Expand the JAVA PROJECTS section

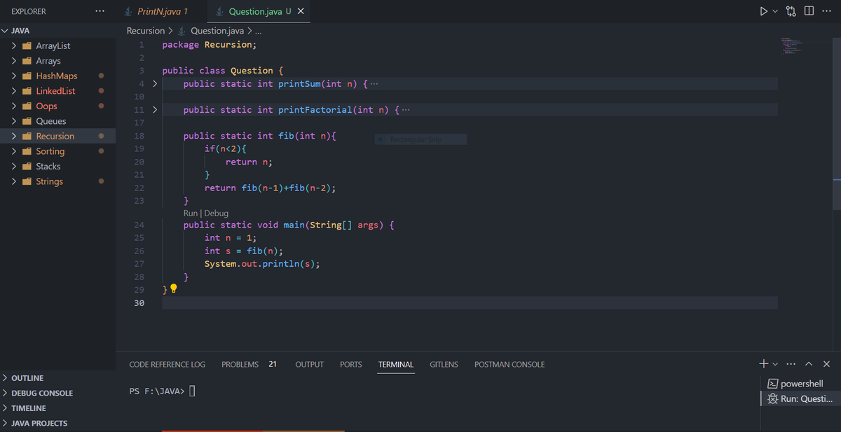[x=39, y=424]
